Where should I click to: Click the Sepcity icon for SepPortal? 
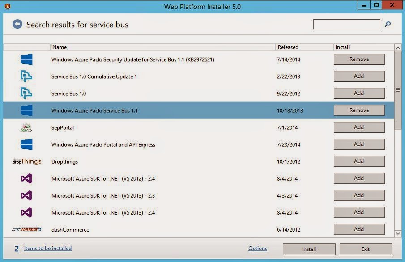click(x=26, y=127)
